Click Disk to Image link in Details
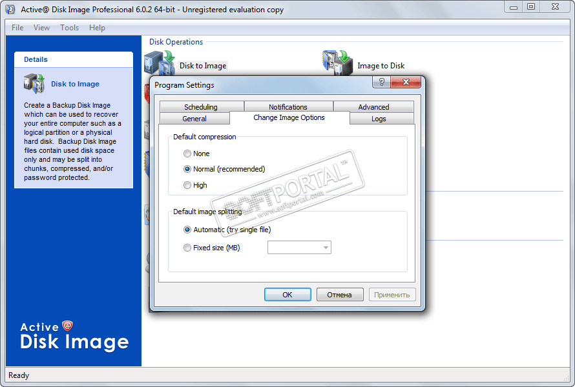 tap(75, 84)
